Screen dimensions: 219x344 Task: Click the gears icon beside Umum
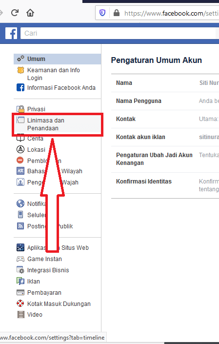[x=20, y=59]
